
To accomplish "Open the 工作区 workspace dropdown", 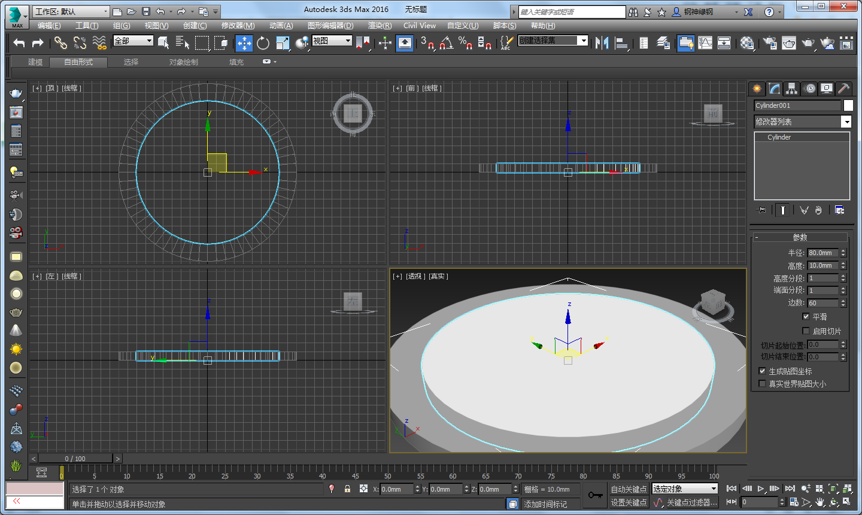I will [x=71, y=11].
